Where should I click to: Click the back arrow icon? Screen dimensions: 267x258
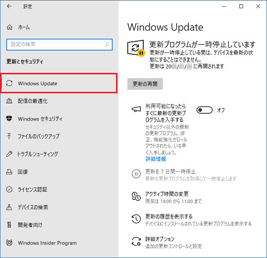click(x=9, y=6)
